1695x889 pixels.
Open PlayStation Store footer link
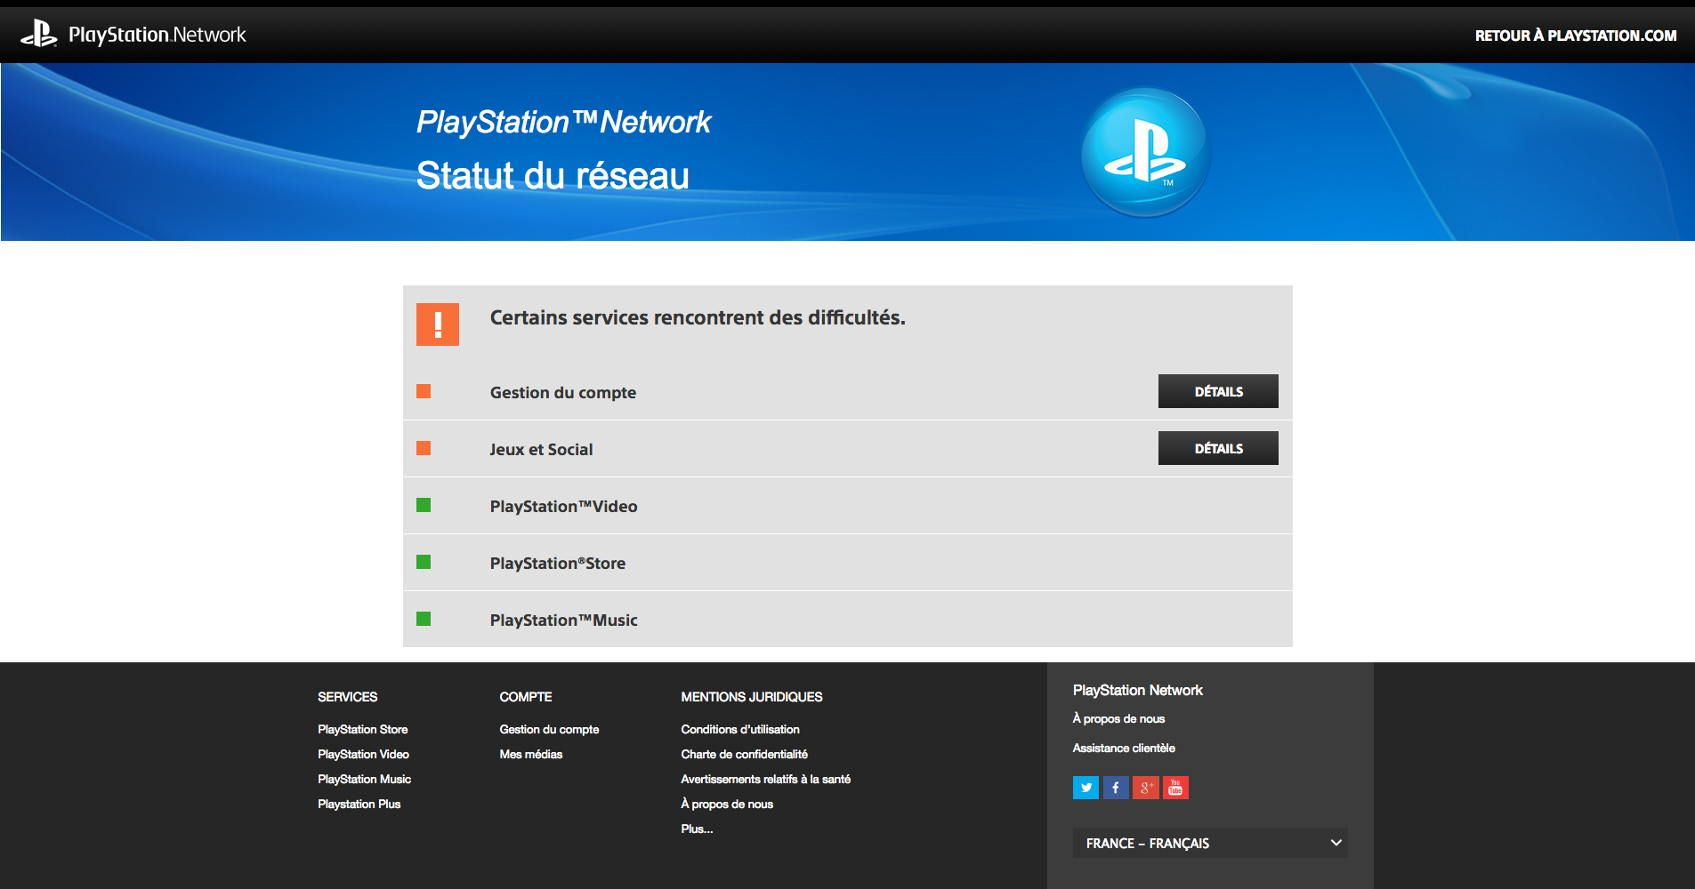[x=362, y=729]
